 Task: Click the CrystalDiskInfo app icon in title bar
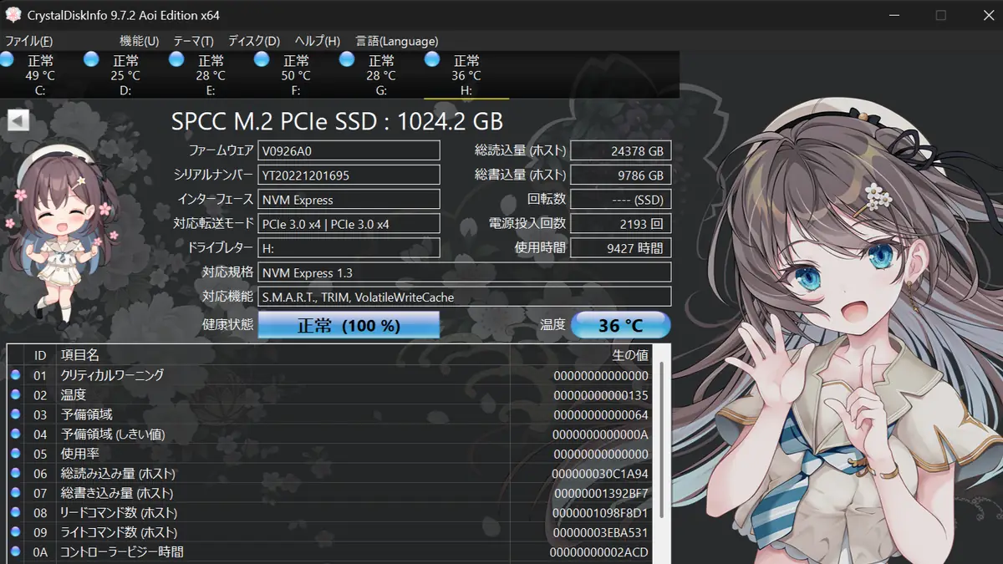13,15
